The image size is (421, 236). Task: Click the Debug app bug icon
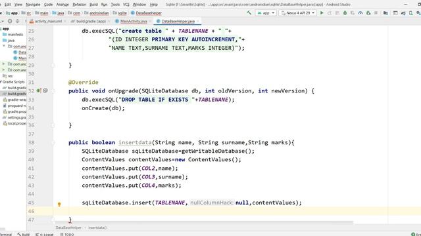(345, 13)
